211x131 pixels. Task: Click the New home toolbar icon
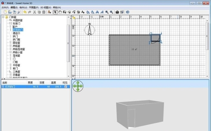coord(5,12)
